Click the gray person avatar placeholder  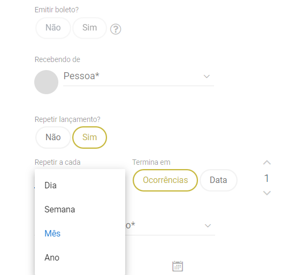[x=47, y=82]
